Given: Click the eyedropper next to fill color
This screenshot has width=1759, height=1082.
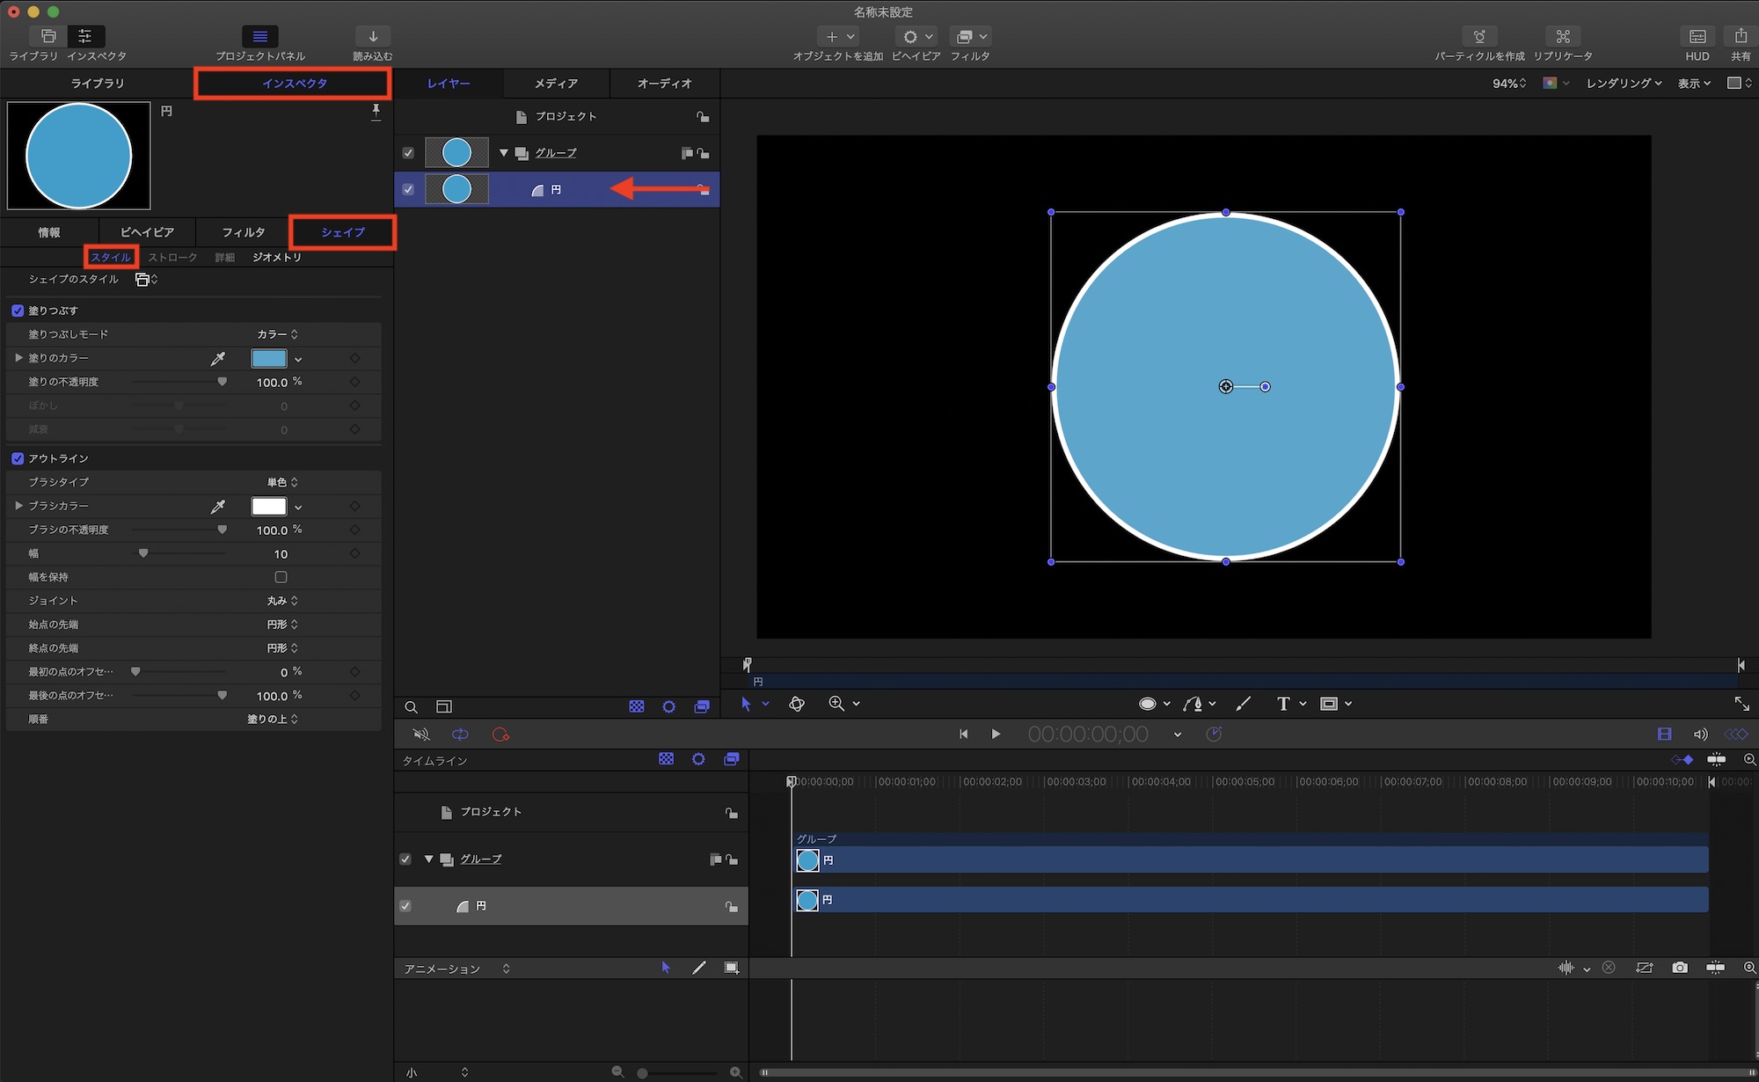Looking at the screenshot, I should (217, 358).
